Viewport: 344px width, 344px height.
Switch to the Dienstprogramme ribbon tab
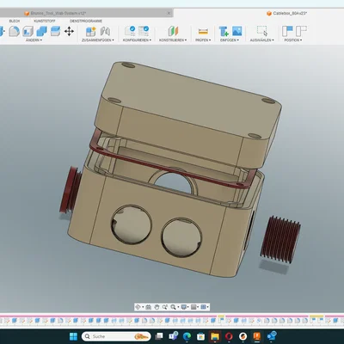click(x=86, y=21)
